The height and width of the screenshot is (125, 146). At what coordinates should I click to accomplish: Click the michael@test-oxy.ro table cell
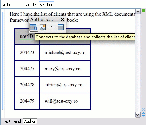[x=65, y=53]
